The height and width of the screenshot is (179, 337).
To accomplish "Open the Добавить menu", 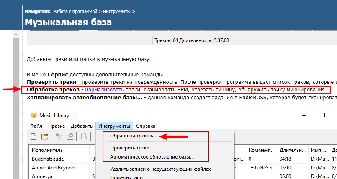I will [x=81, y=126].
